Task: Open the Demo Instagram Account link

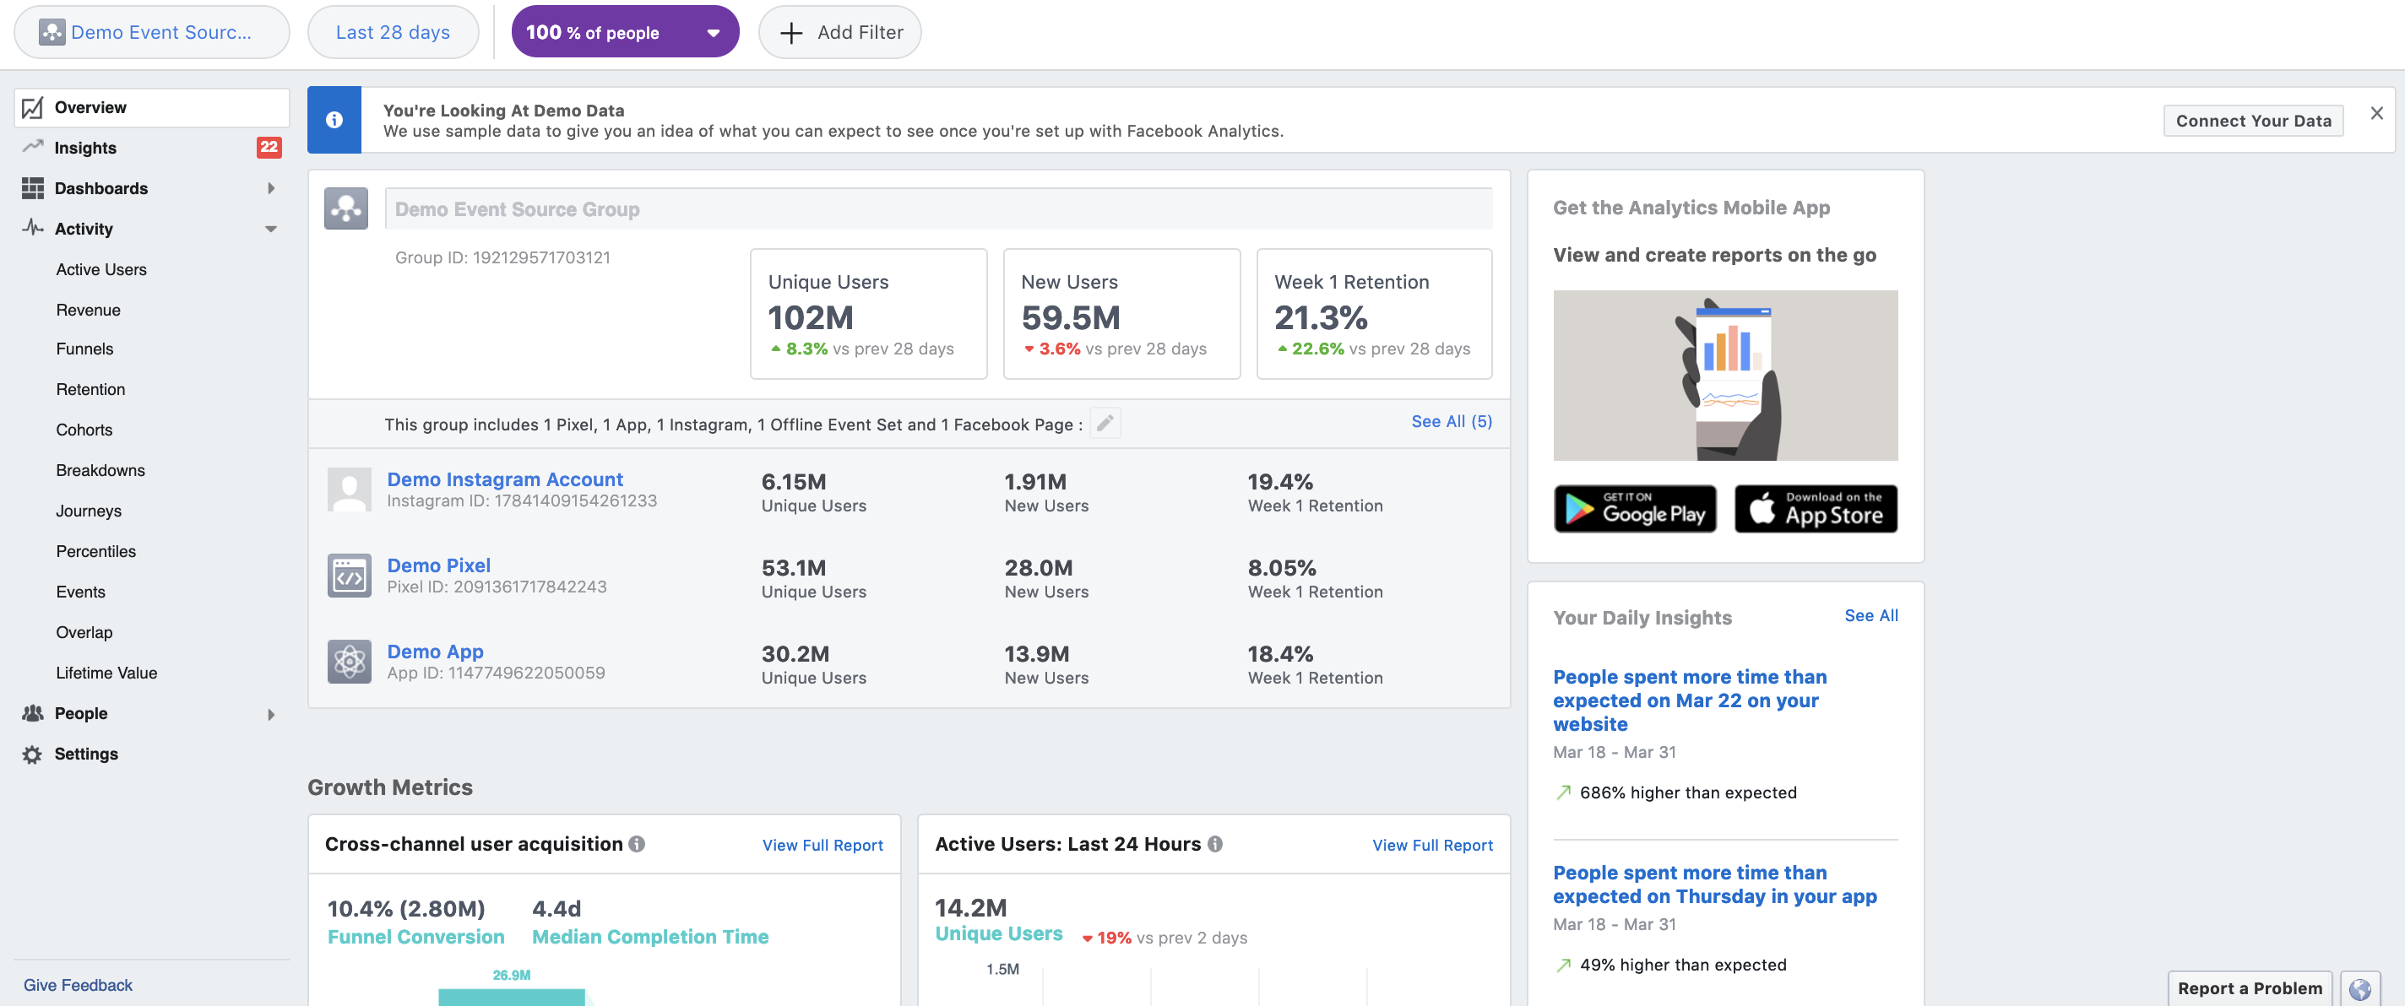Action: 504,479
